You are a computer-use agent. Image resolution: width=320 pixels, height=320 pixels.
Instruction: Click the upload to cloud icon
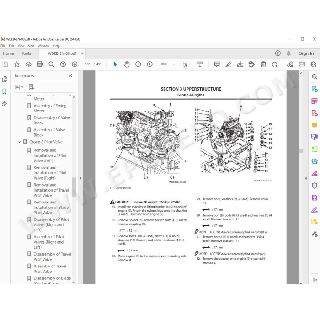[x=28, y=64]
